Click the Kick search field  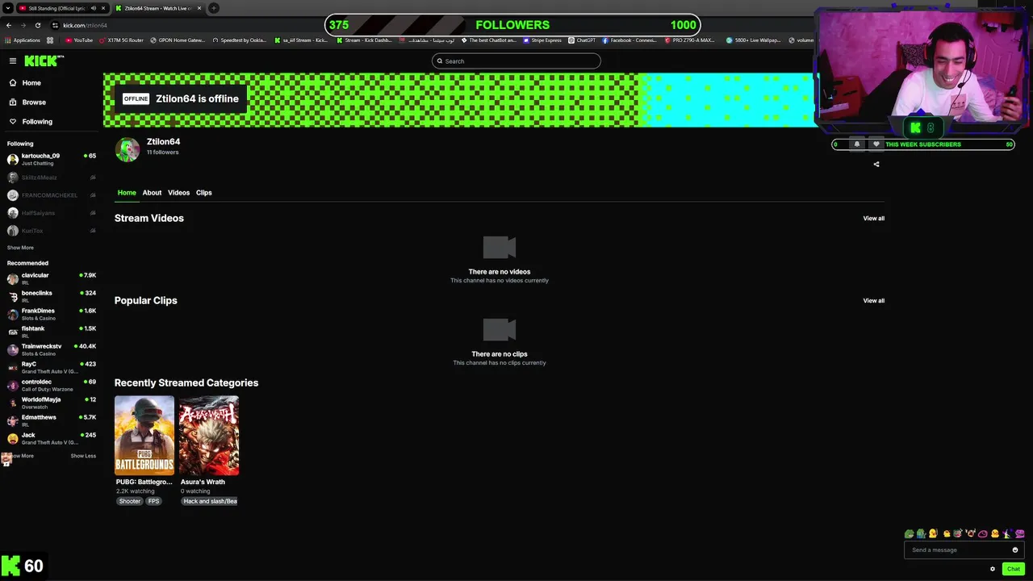516,61
